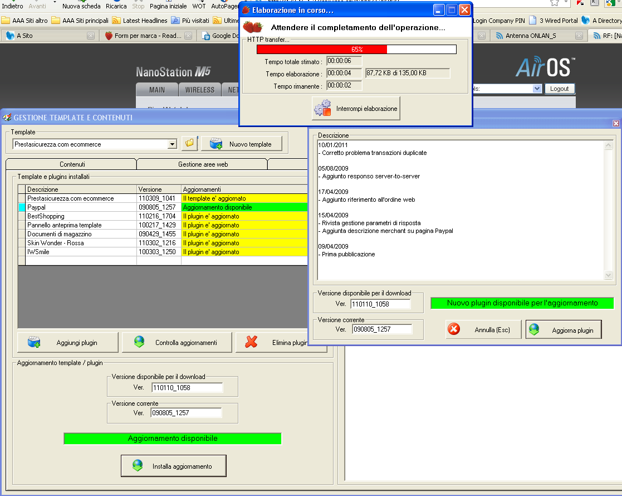The image size is (622, 496).
Task: Click the Annulla (Esc) button
Action: click(x=483, y=329)
